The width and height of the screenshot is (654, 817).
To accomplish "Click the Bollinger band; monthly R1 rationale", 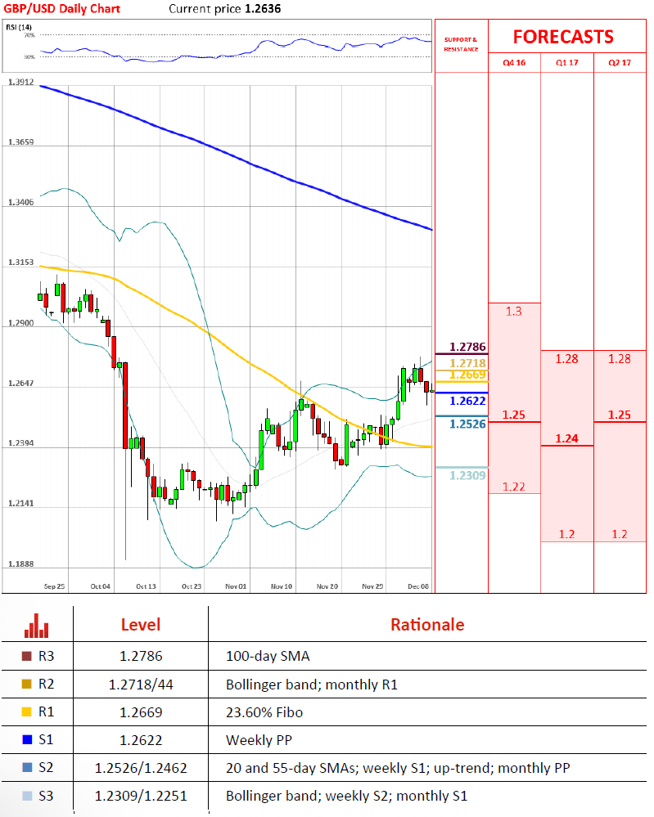I will coord(311,685).
